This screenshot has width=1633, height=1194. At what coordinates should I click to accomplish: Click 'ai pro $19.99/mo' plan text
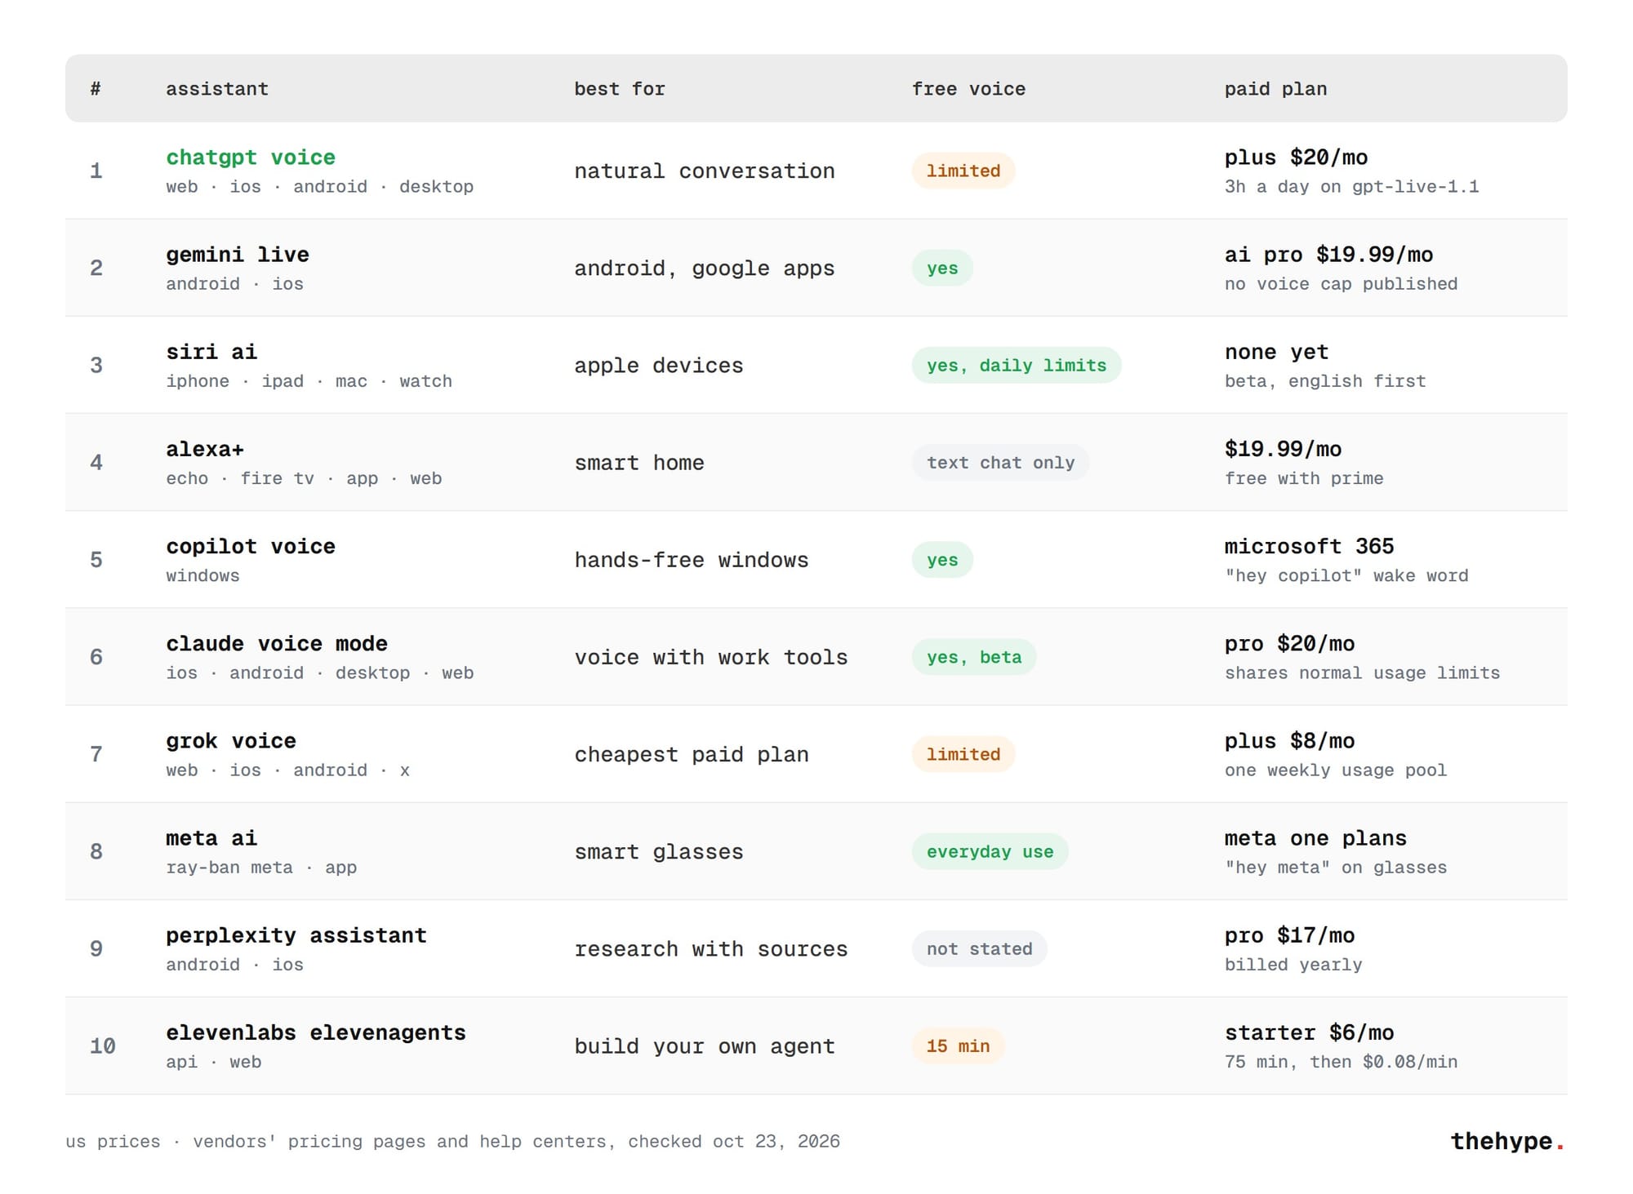tap(1328, 255)
